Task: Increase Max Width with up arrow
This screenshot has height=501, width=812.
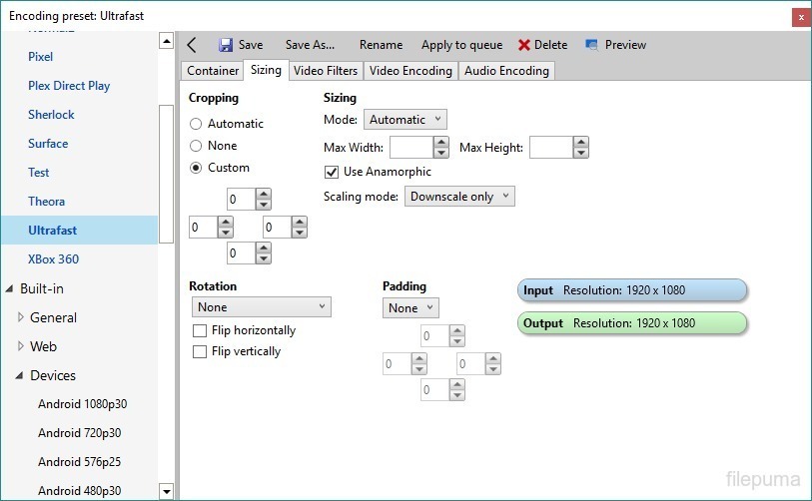Action: click(440, 143)
